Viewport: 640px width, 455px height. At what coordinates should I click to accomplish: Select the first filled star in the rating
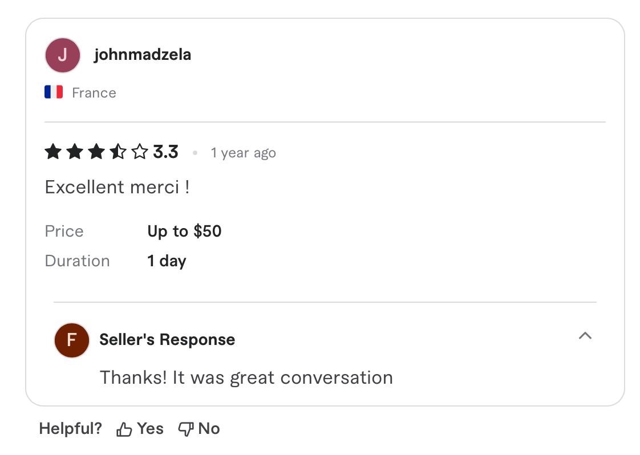(53, 152)
